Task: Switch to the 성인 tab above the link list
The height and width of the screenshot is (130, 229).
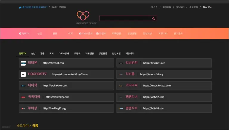Action: 33,53
